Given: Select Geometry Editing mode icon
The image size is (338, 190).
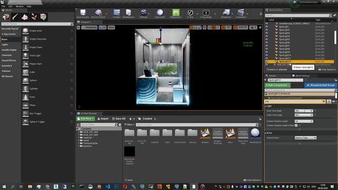Looking at the screenshot, I should (x=43, y=17).
